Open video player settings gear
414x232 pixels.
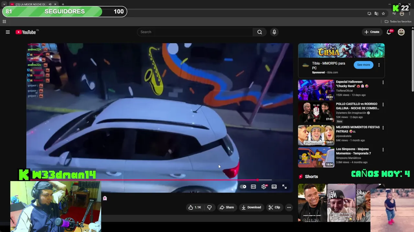264,187
